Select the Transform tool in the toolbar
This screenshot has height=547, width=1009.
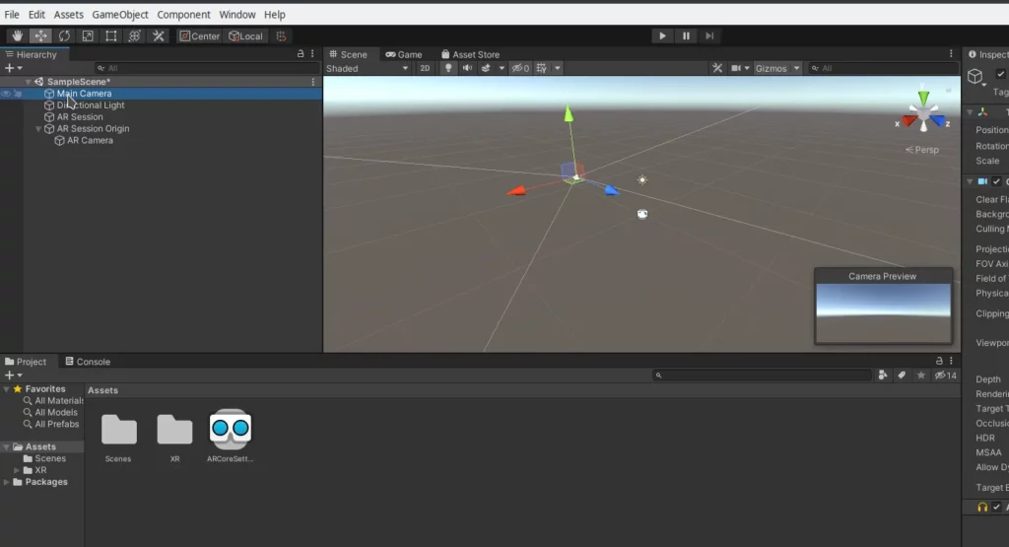tap(134, 36)
